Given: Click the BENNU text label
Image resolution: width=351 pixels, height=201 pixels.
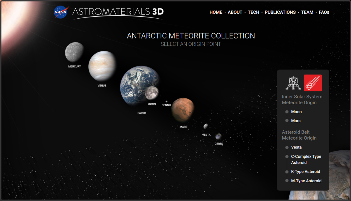Looking at the screenshot, I should [x=166, y=105].
